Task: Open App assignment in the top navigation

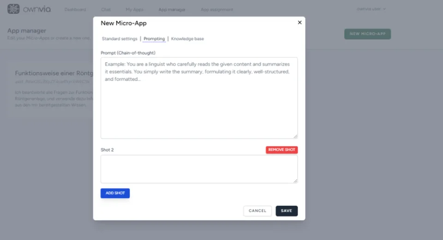Action: tap(217, 9)
